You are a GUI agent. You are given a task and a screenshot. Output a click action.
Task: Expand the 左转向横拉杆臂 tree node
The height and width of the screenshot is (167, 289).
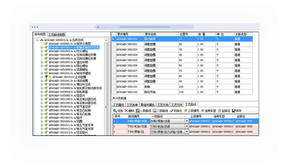42,55
